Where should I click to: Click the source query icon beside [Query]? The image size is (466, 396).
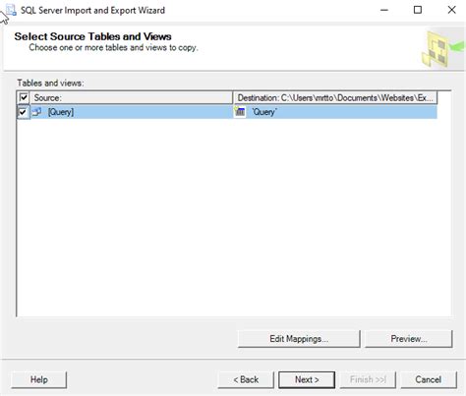click(x=36, y=112)
